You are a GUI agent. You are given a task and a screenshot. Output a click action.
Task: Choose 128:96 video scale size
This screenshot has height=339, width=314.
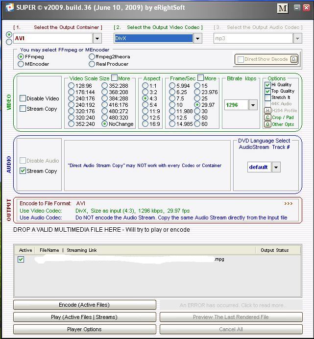pos(71,86)
